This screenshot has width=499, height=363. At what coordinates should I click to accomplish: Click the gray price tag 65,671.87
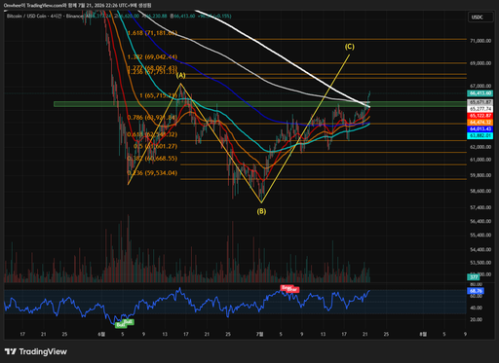(x=480, y=102)
